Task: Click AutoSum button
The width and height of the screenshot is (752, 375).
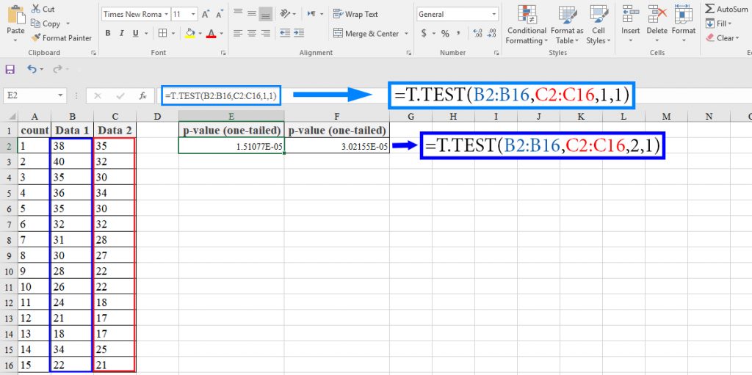Action: (726, 9)
